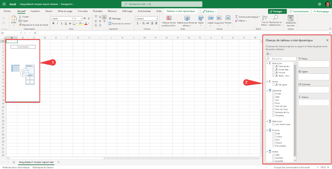The image size is (332, 169).
Task: Check the Origine field checkbox
Action: pyautogui.click(x=273, y=143)
